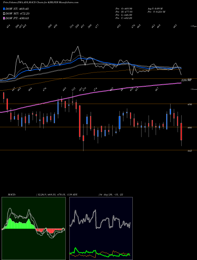
Task: Click the magenta DOW PT legend swatch
Action: tap(4, 18)
